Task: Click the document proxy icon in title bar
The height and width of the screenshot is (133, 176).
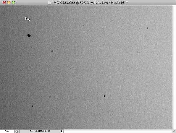Action: tap(49, 2)
